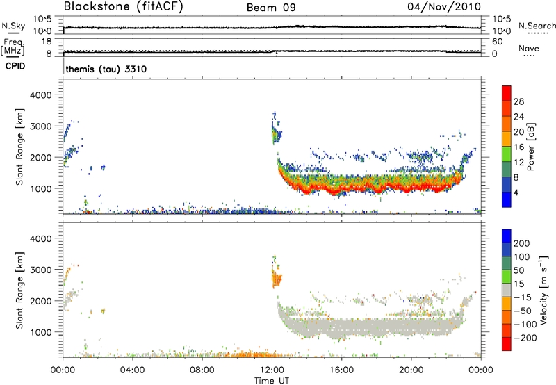Pick the gray segment of Velocity colorbar
Screen dimensions: 556x385
[507, 290]
